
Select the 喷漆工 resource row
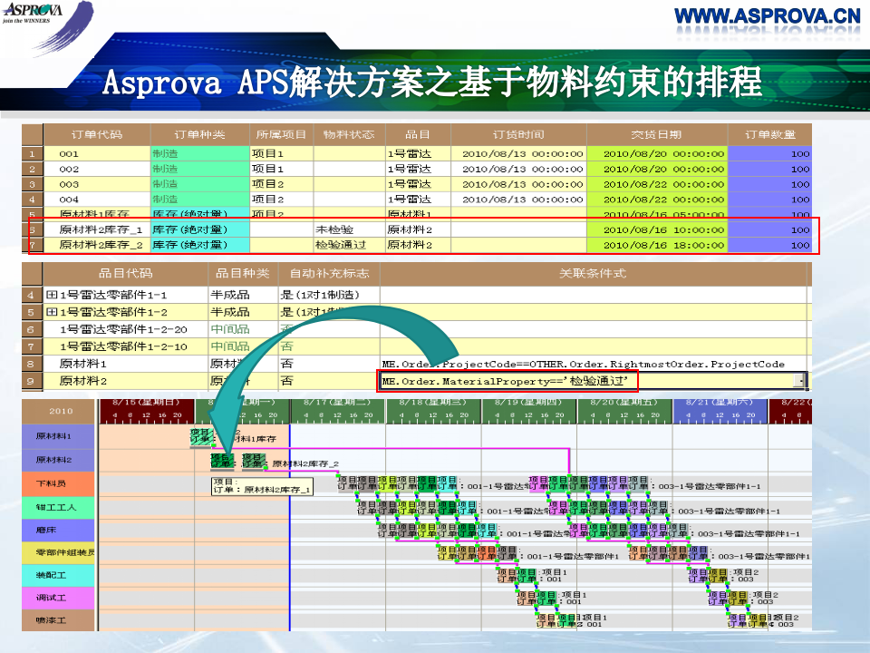[59, 620]
